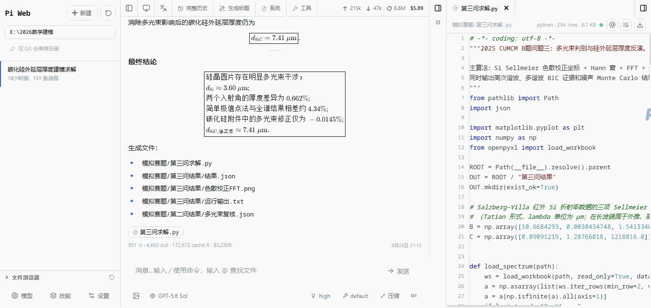651x308 pixels.
Task: Open the 系统 system prompt item
Action: coord(271,8)
